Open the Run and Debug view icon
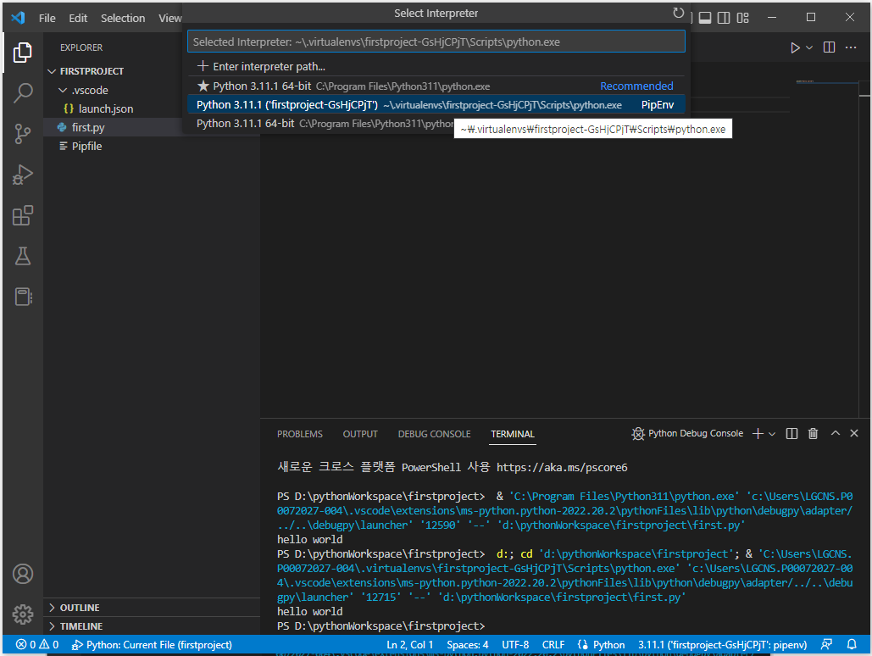Image resolution: width=872 pixels, height=656 pixels. 22,175
